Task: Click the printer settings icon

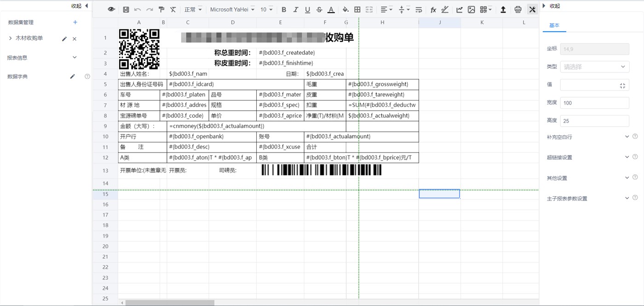Action: [518, 9]
